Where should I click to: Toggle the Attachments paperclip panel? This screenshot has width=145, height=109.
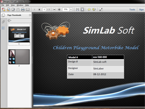[x=3, y=22]
